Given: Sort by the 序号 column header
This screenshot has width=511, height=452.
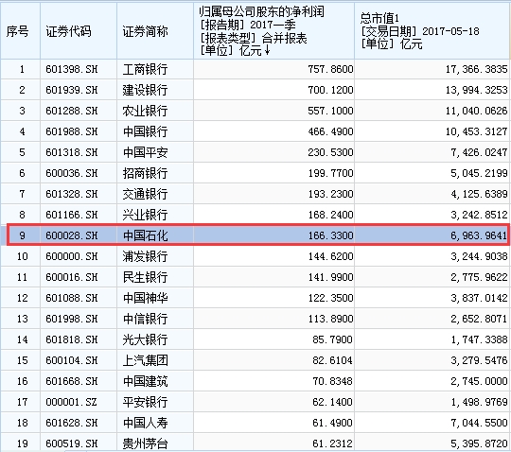Looking at the screenshot, I should pyautogui.click(x=20, y=31).
